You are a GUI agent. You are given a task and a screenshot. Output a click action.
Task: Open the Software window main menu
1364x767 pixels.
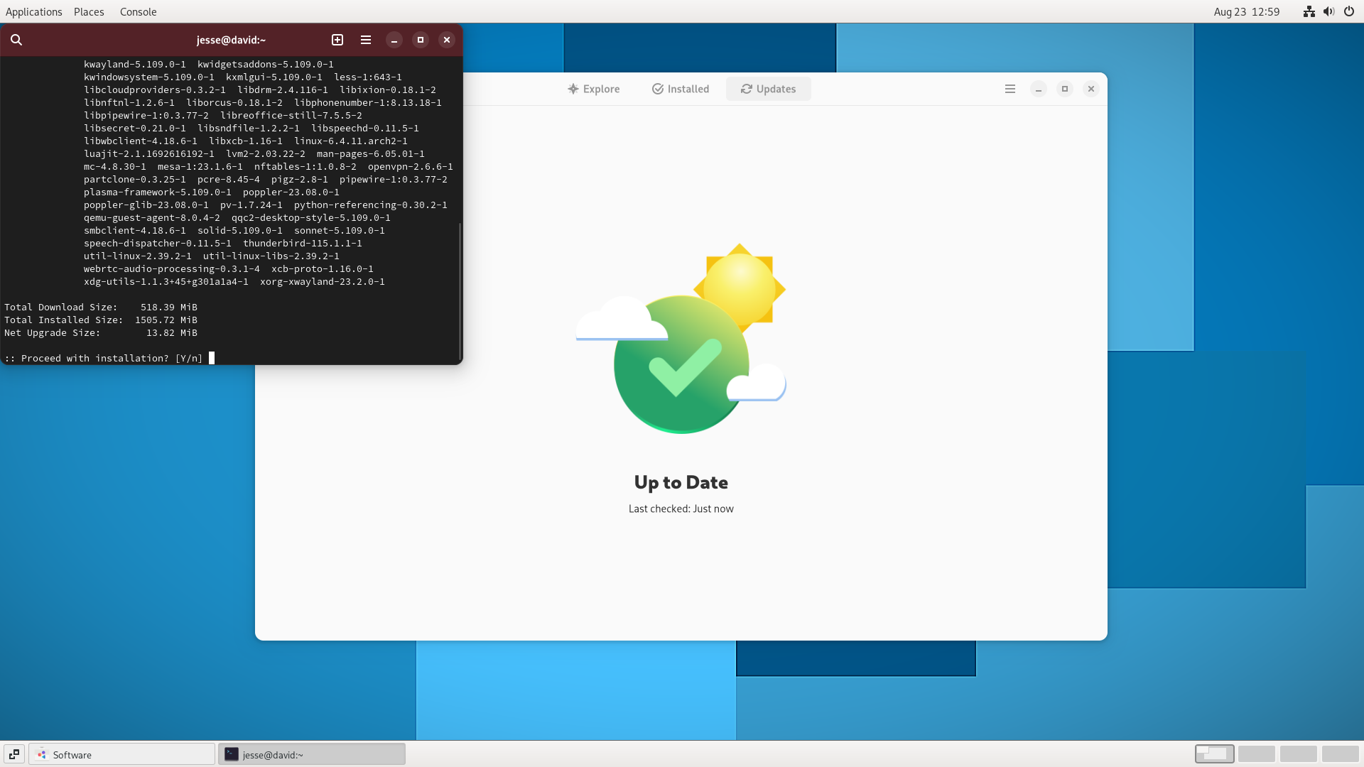click(x=1010, y=89)
